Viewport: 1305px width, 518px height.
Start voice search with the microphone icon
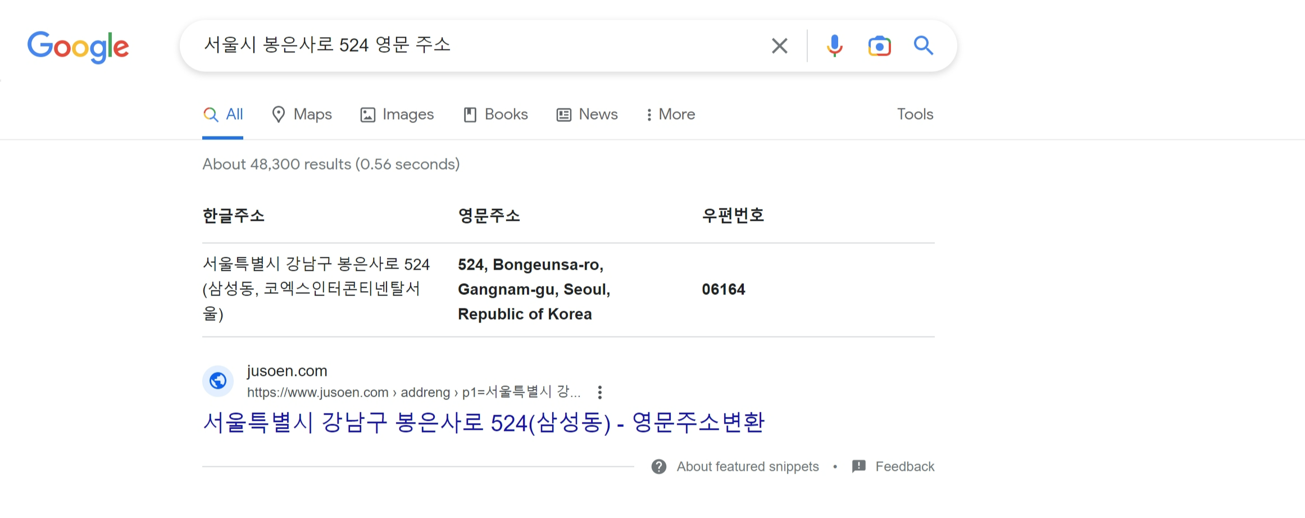[x=835, y=46]
